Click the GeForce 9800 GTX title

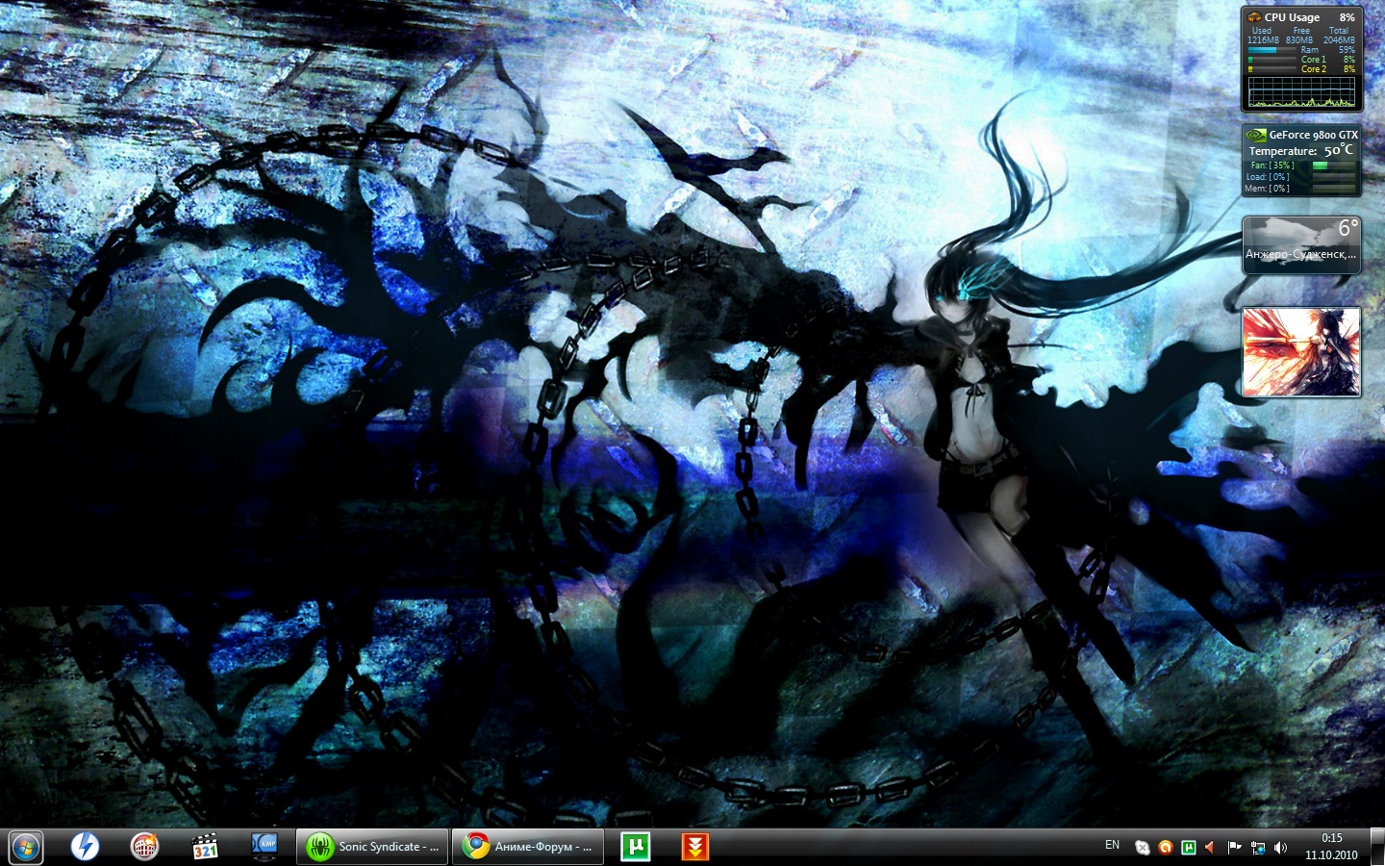pos(1314,135)
